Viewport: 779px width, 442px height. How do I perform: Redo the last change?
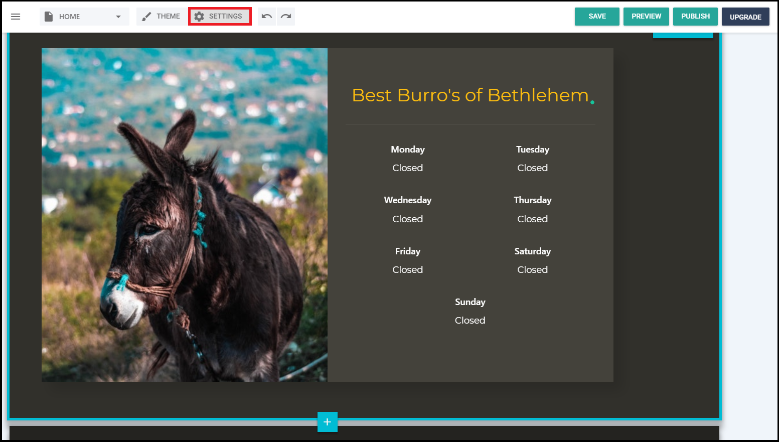tap(286, 17)
